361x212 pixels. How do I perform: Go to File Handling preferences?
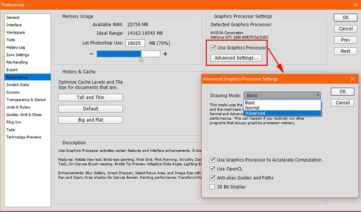18,62
